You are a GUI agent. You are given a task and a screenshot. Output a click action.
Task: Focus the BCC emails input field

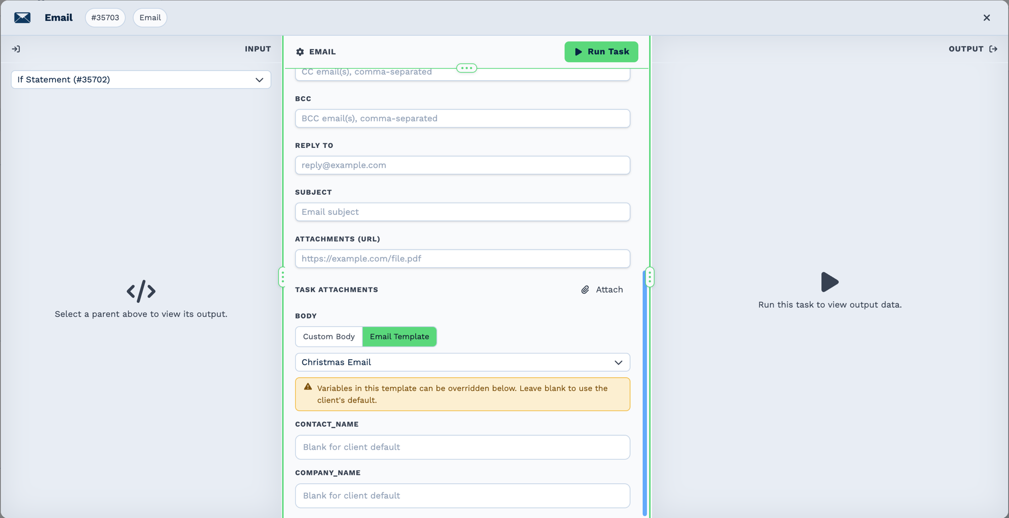pyautogui.click(x=463, y=119)
